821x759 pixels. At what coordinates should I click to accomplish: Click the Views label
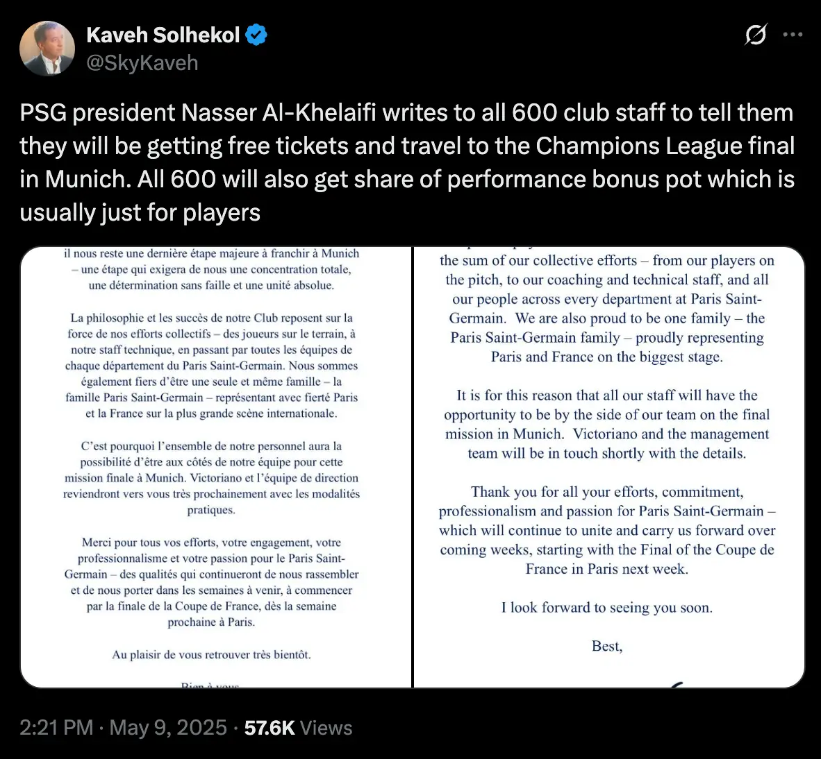tap(326, 728)
